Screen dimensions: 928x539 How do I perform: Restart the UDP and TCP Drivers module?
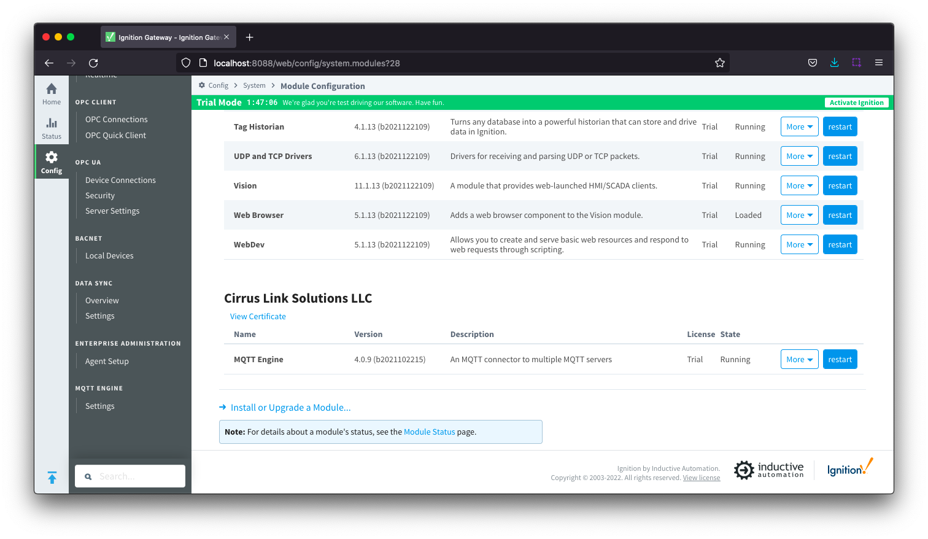[x=840, y=157]
